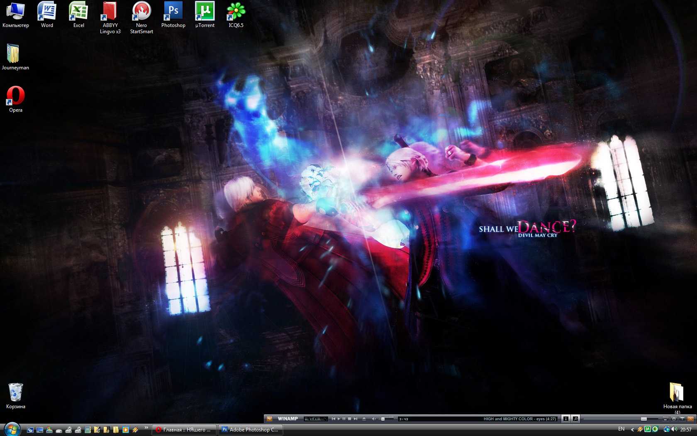Viewport: 697px width, 436px height.
Task: Click the EN language indicator
Action: click(x=621, y=429)
